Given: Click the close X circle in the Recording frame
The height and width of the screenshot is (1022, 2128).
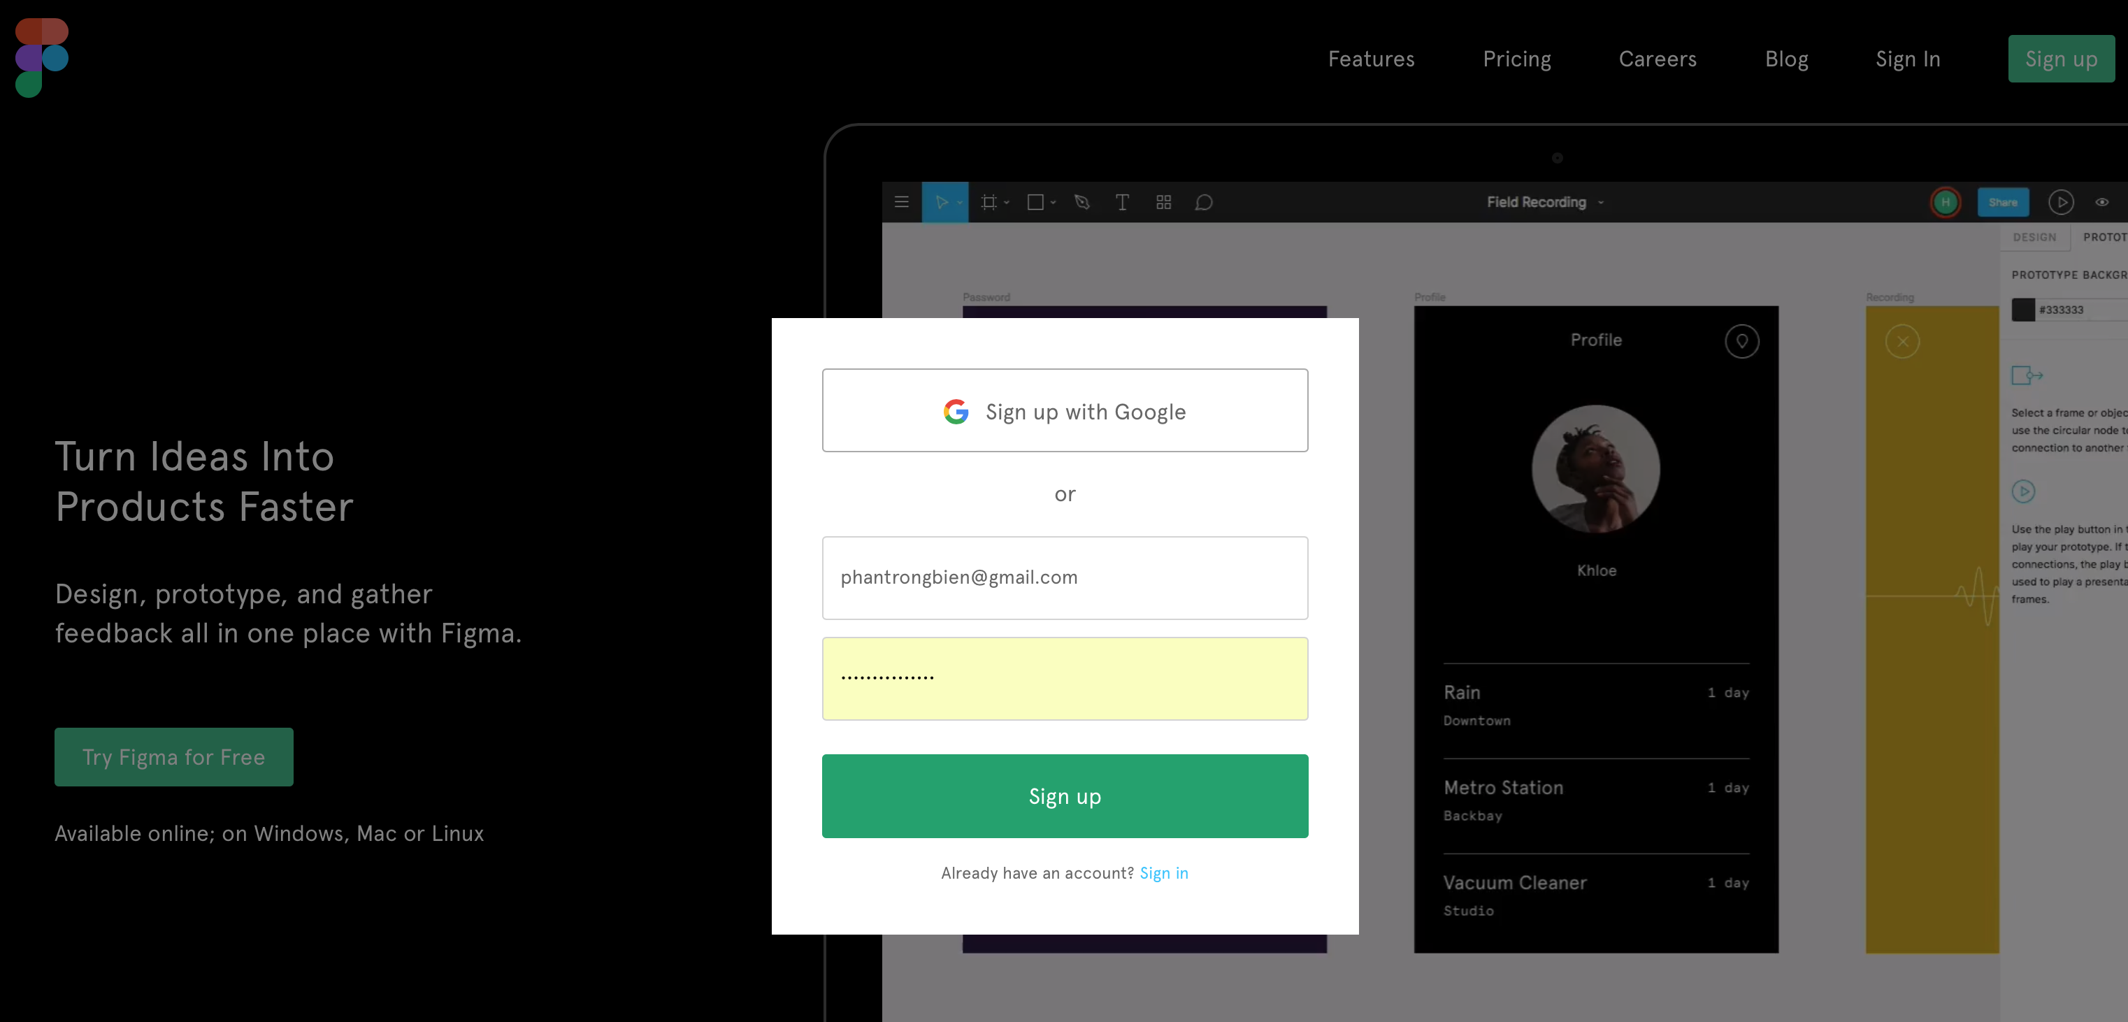Looking at the screenshot, I should [x=1901, y=341].
